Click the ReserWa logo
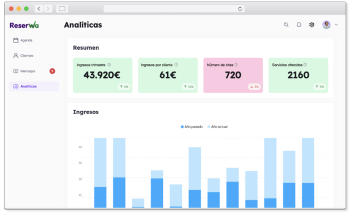 24,25
